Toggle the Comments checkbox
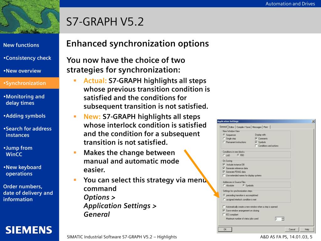 tap(256, 138)
